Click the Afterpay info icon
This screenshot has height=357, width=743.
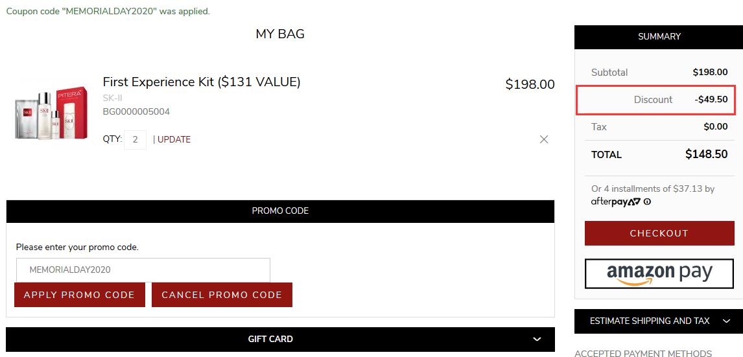click(x=647, y=202)
